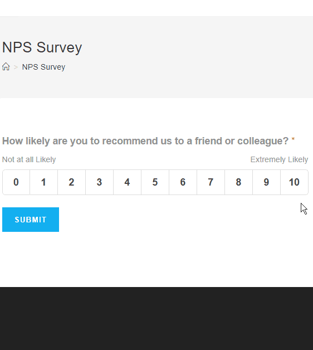313x350 pixels.
Task: Click the recommend question label text
Action: [145, 141]
